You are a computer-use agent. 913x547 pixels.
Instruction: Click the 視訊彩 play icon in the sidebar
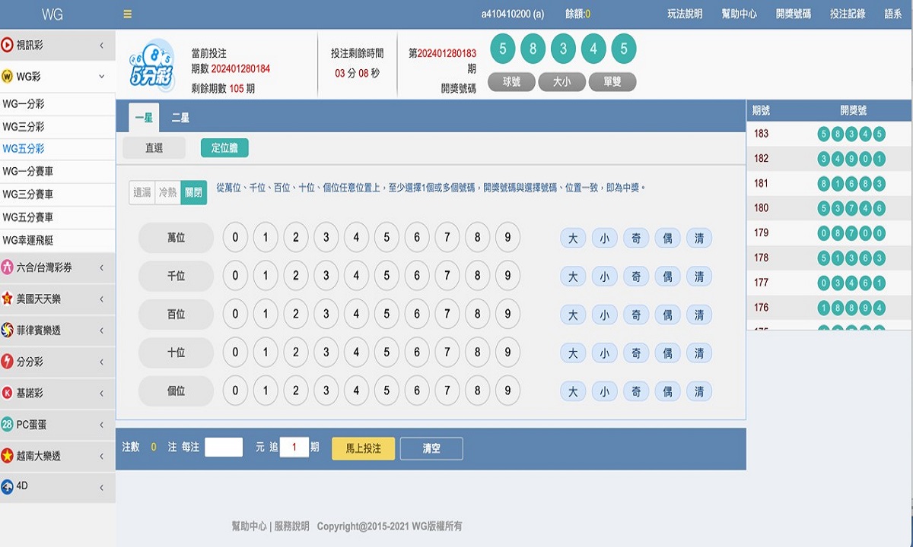[8, 45]
